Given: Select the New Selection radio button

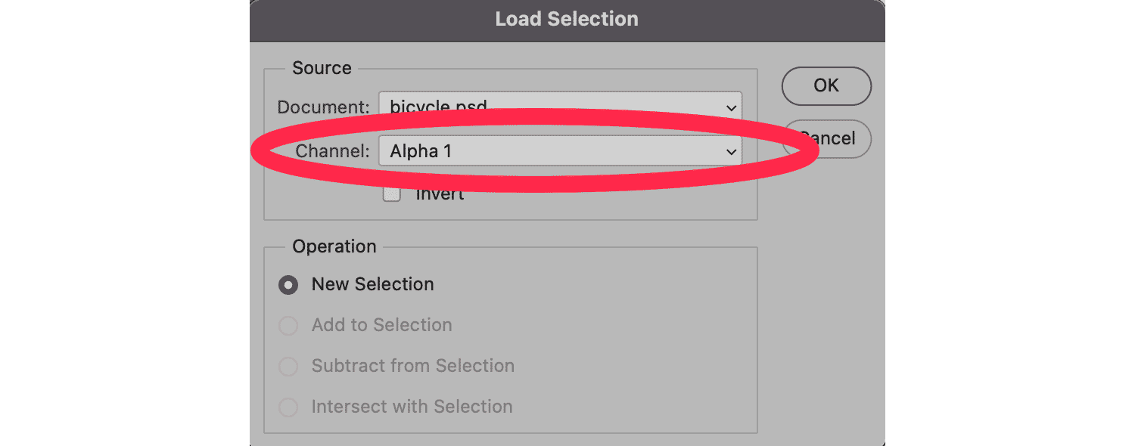Looking at the screenshot, I should [288, 285].
